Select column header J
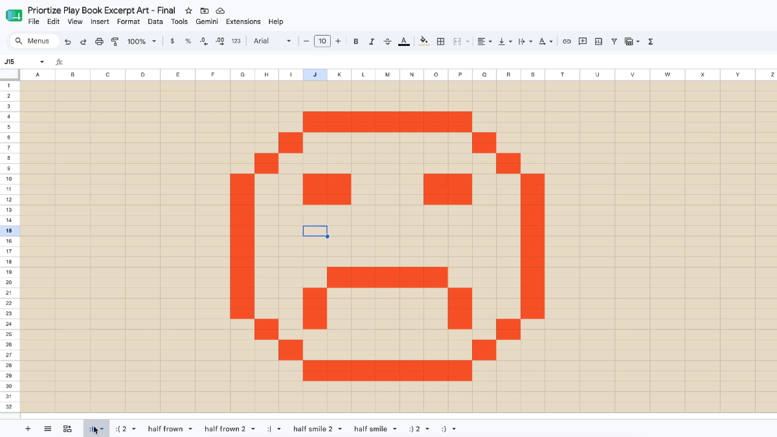Screen dimensions: 777x437 coord(315,74)
